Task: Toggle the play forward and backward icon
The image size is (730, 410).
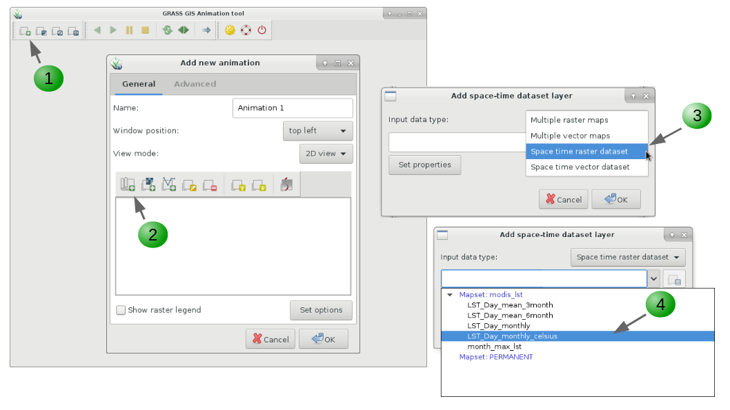Action: coord(184,30)
